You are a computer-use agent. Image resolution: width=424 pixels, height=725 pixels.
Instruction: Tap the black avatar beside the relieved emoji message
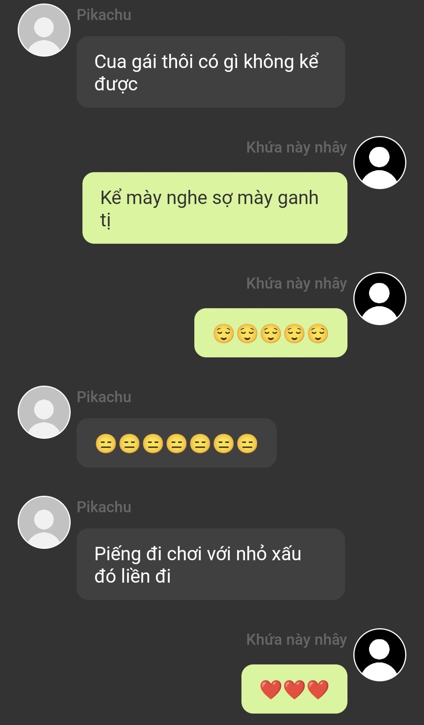coord(380,298)
